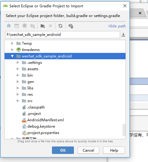This screenshot has height=162, width=148.
Task: Create a new folder with toolbar icon
Action: click(43, 26)
